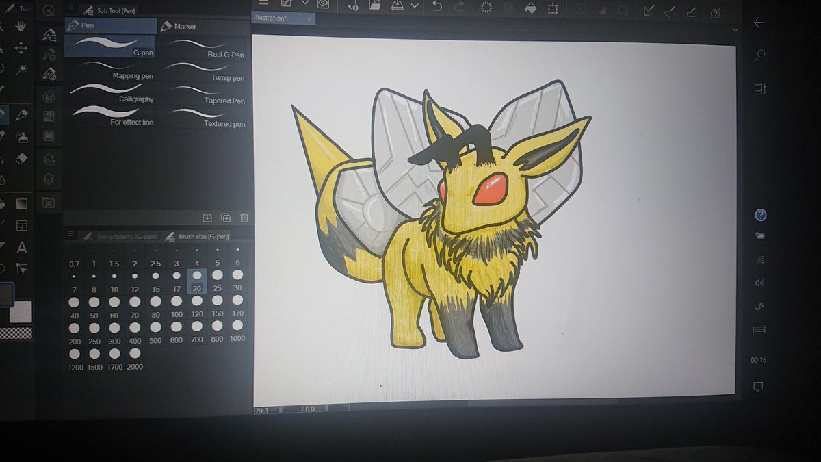
Task: Click the Save icon in command bar
Action: [x=398, y=5]
